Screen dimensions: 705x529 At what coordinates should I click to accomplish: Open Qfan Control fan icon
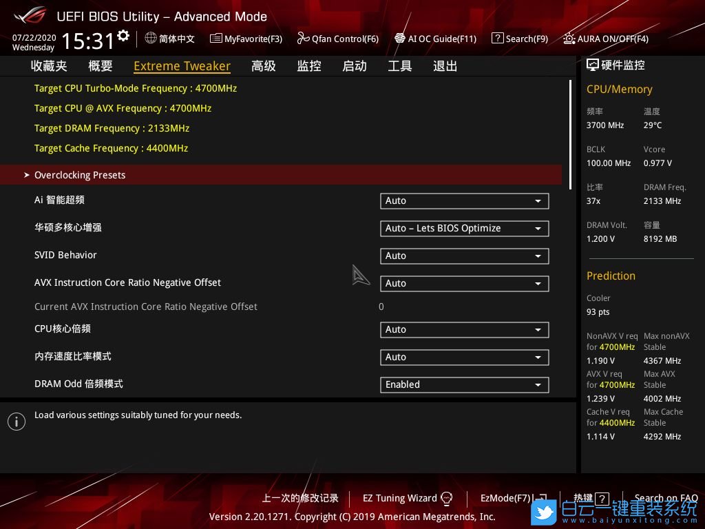click(x=303, y=39)
